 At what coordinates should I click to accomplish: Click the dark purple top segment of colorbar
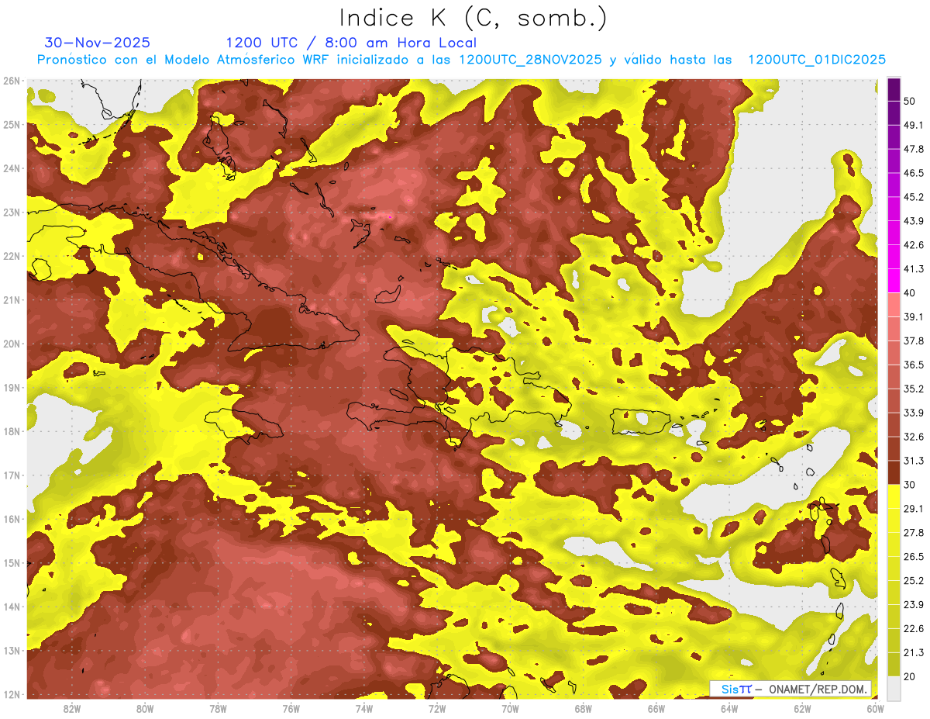coord(894,89)
